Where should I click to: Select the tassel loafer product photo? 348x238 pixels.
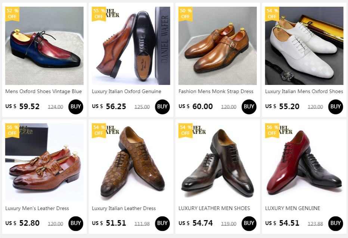coord(44,162)
